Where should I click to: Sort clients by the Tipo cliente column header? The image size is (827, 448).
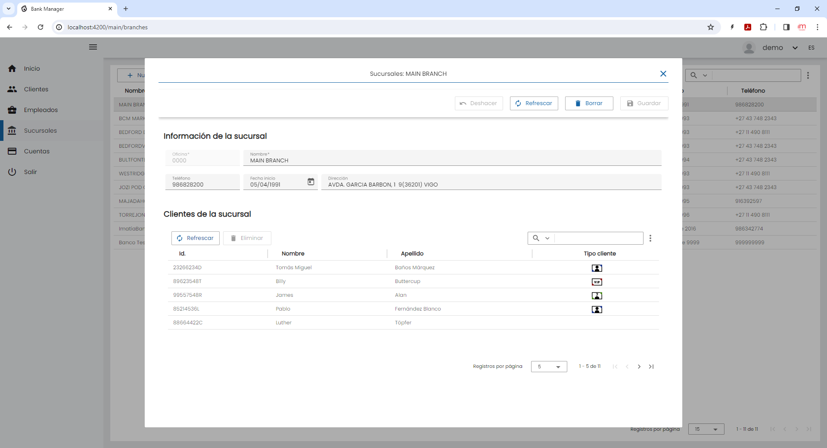(x=600, y=254)
